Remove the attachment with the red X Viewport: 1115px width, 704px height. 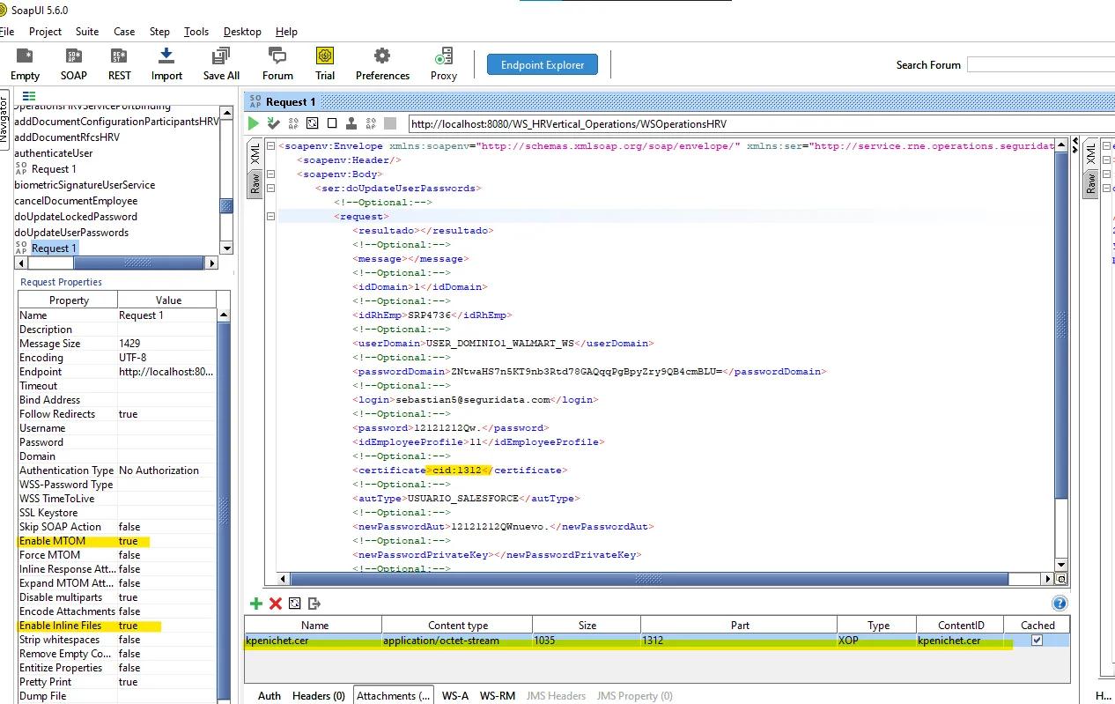coord(276,604)
